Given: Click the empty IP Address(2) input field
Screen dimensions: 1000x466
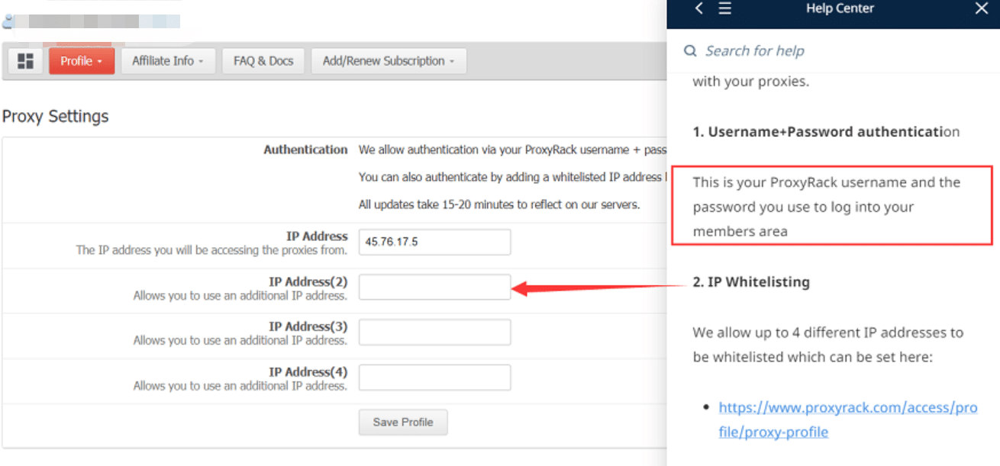Looking at the screenshot, I should coord(434,287).
